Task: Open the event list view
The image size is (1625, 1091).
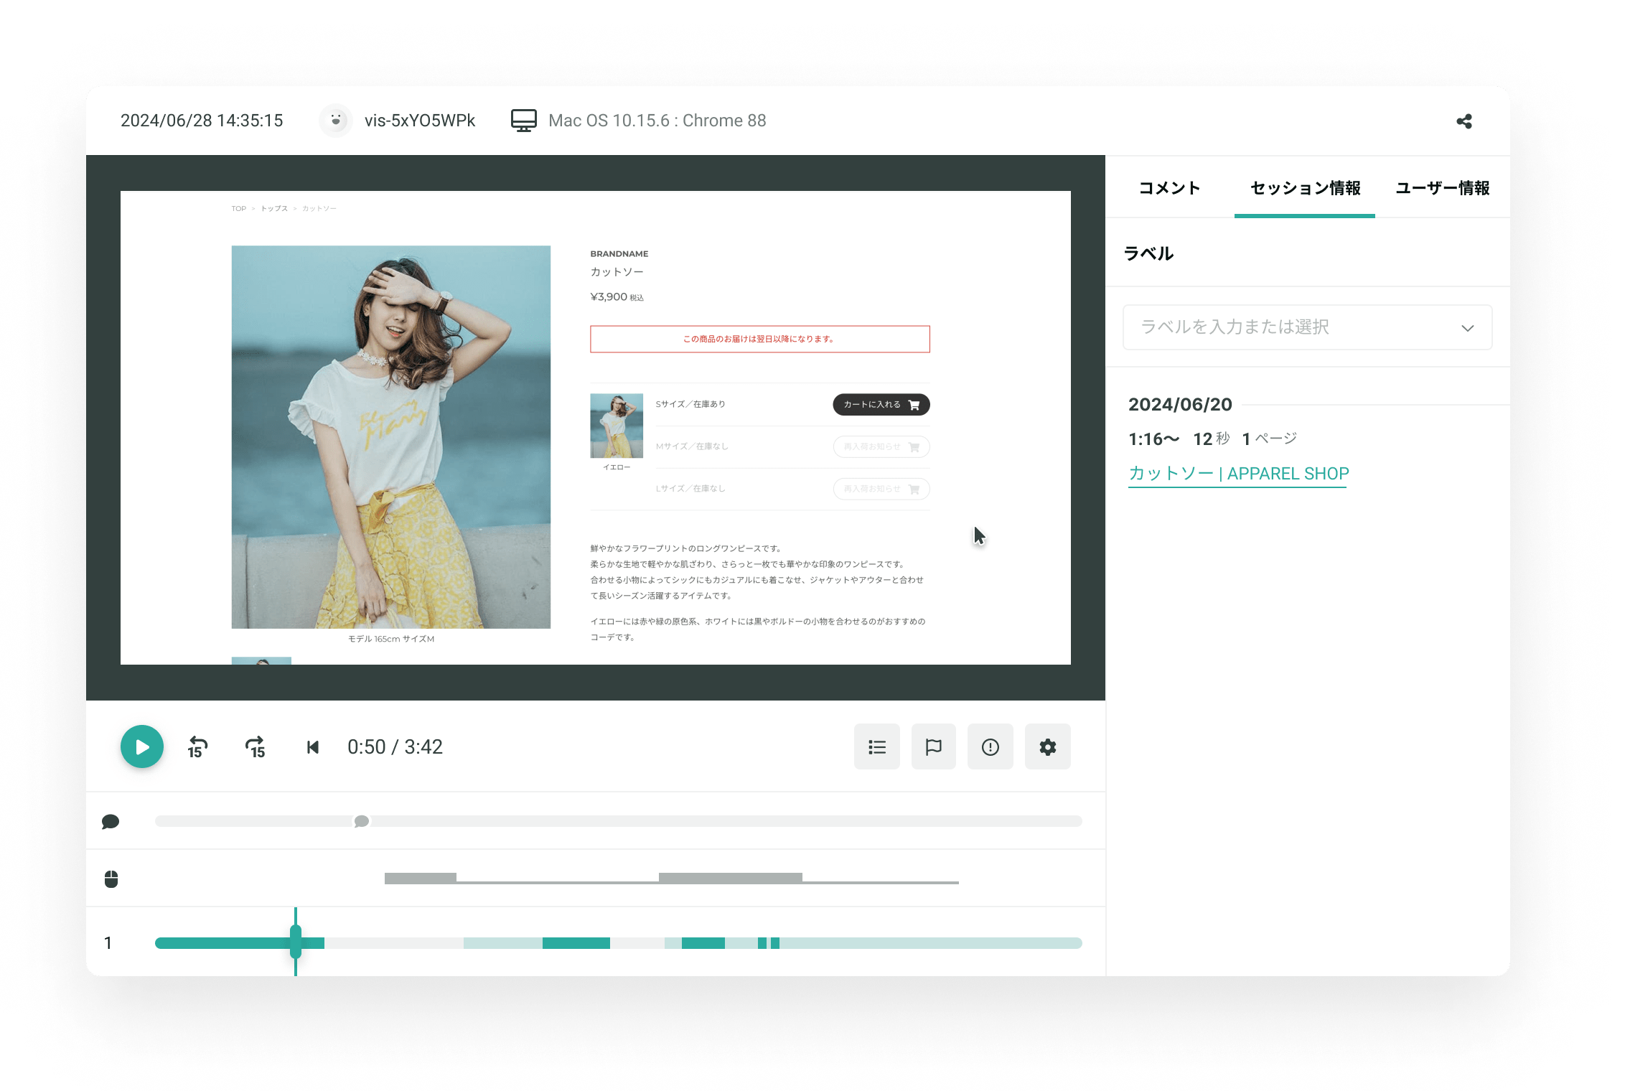Action: point(876,747)
